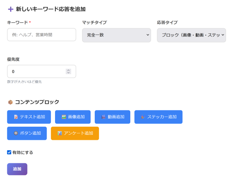
Task: Click the package icon beside コンテンツブロック
Action: pos(10,102)
